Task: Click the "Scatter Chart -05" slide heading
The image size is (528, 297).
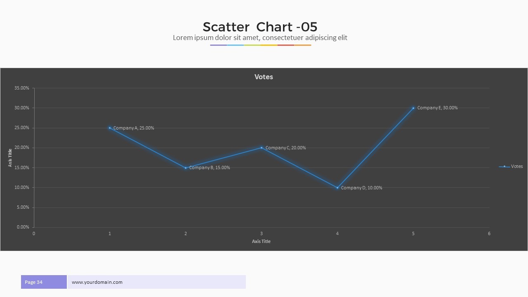Action: [260, 27]
